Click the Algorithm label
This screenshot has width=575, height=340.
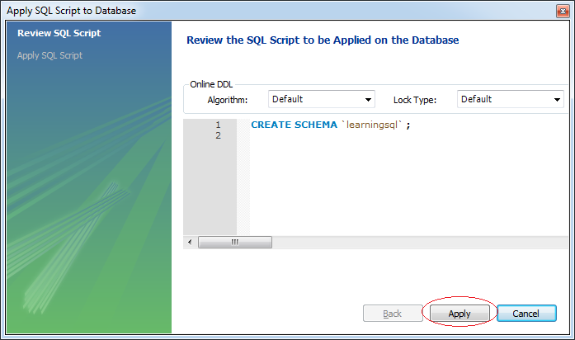[x=228, y=100]
